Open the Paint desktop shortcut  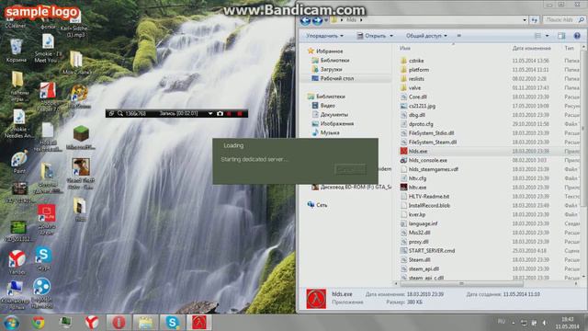pos(18,162)
